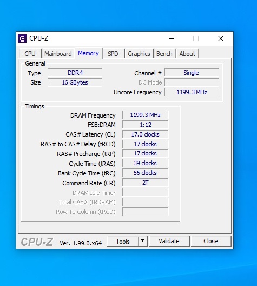257x286 pixels.
Task: Open the Bench tab
Action: coord(164,54)
